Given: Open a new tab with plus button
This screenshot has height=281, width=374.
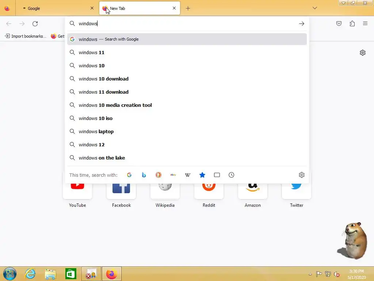Looking at the screenshot, I should (188, 8).
